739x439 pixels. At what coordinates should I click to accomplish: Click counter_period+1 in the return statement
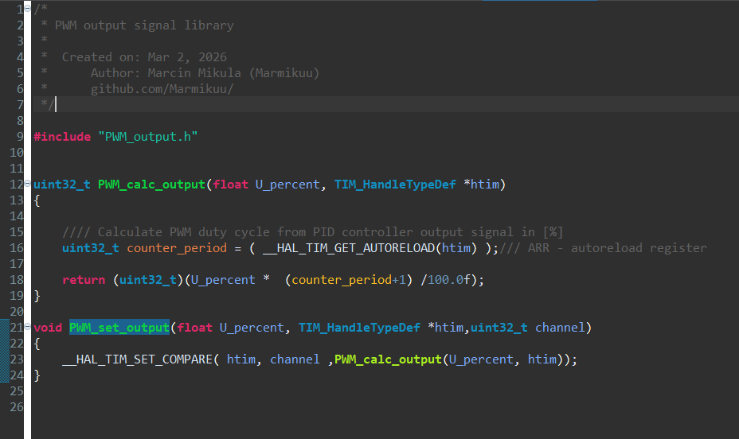point(348,280)
